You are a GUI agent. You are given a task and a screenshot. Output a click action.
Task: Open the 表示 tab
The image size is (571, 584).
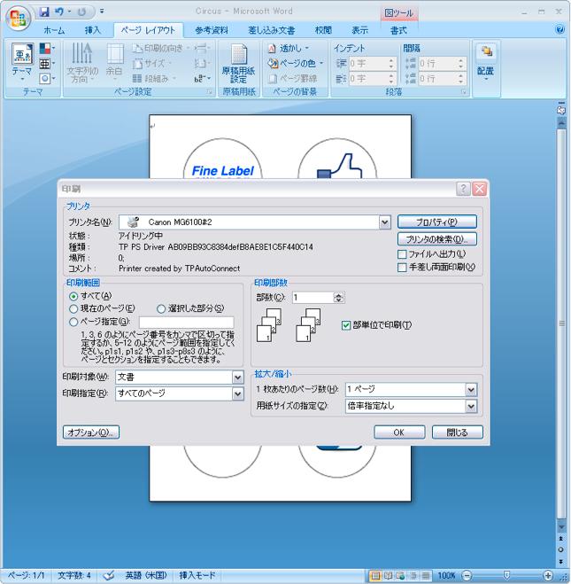tap(359, 30)
